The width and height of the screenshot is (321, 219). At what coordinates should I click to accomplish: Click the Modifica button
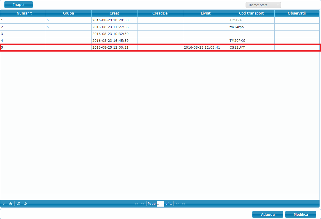click(x=301, y=214)
